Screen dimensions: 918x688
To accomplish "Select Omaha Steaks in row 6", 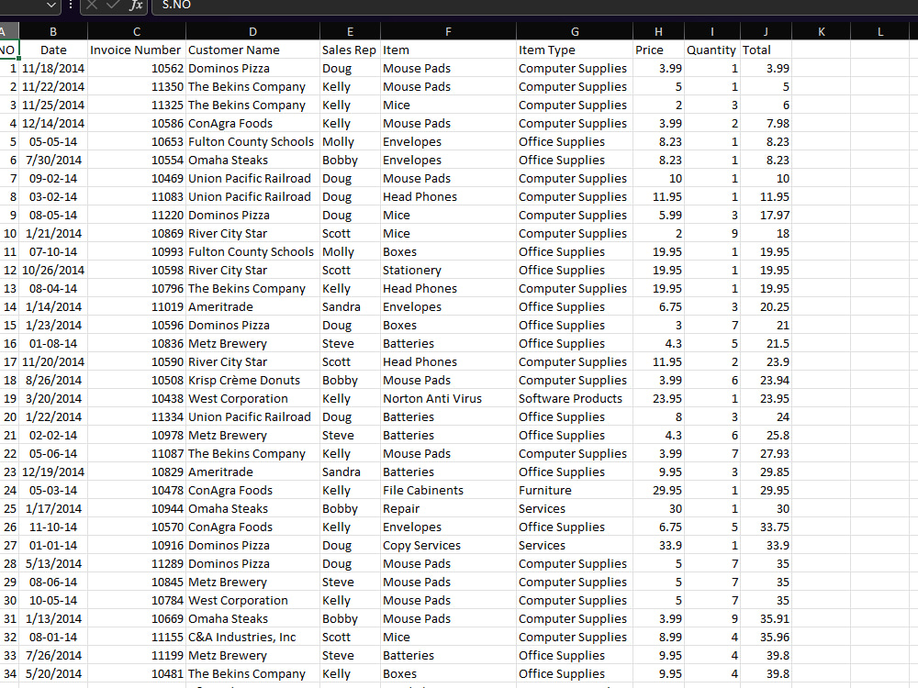I will 252,160.
